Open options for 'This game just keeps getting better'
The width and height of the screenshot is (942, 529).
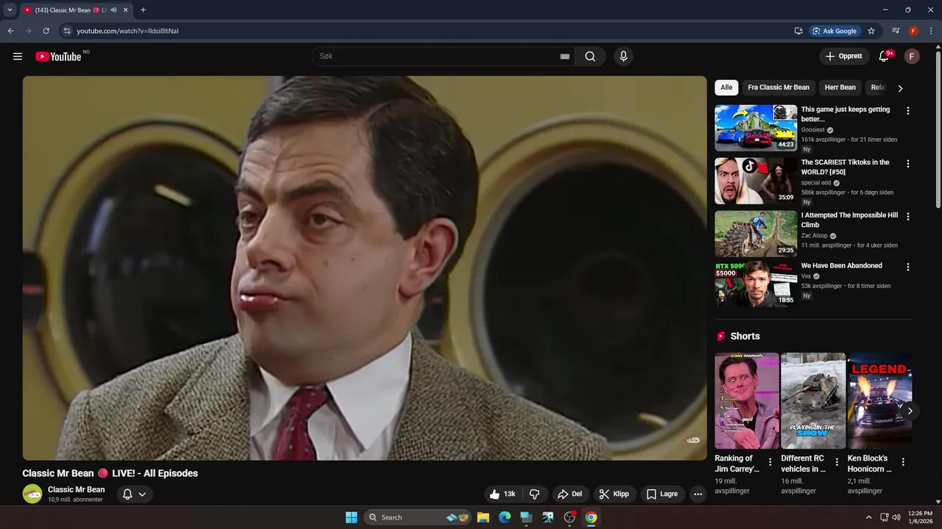pyautogui.click(x=907, y=111)
